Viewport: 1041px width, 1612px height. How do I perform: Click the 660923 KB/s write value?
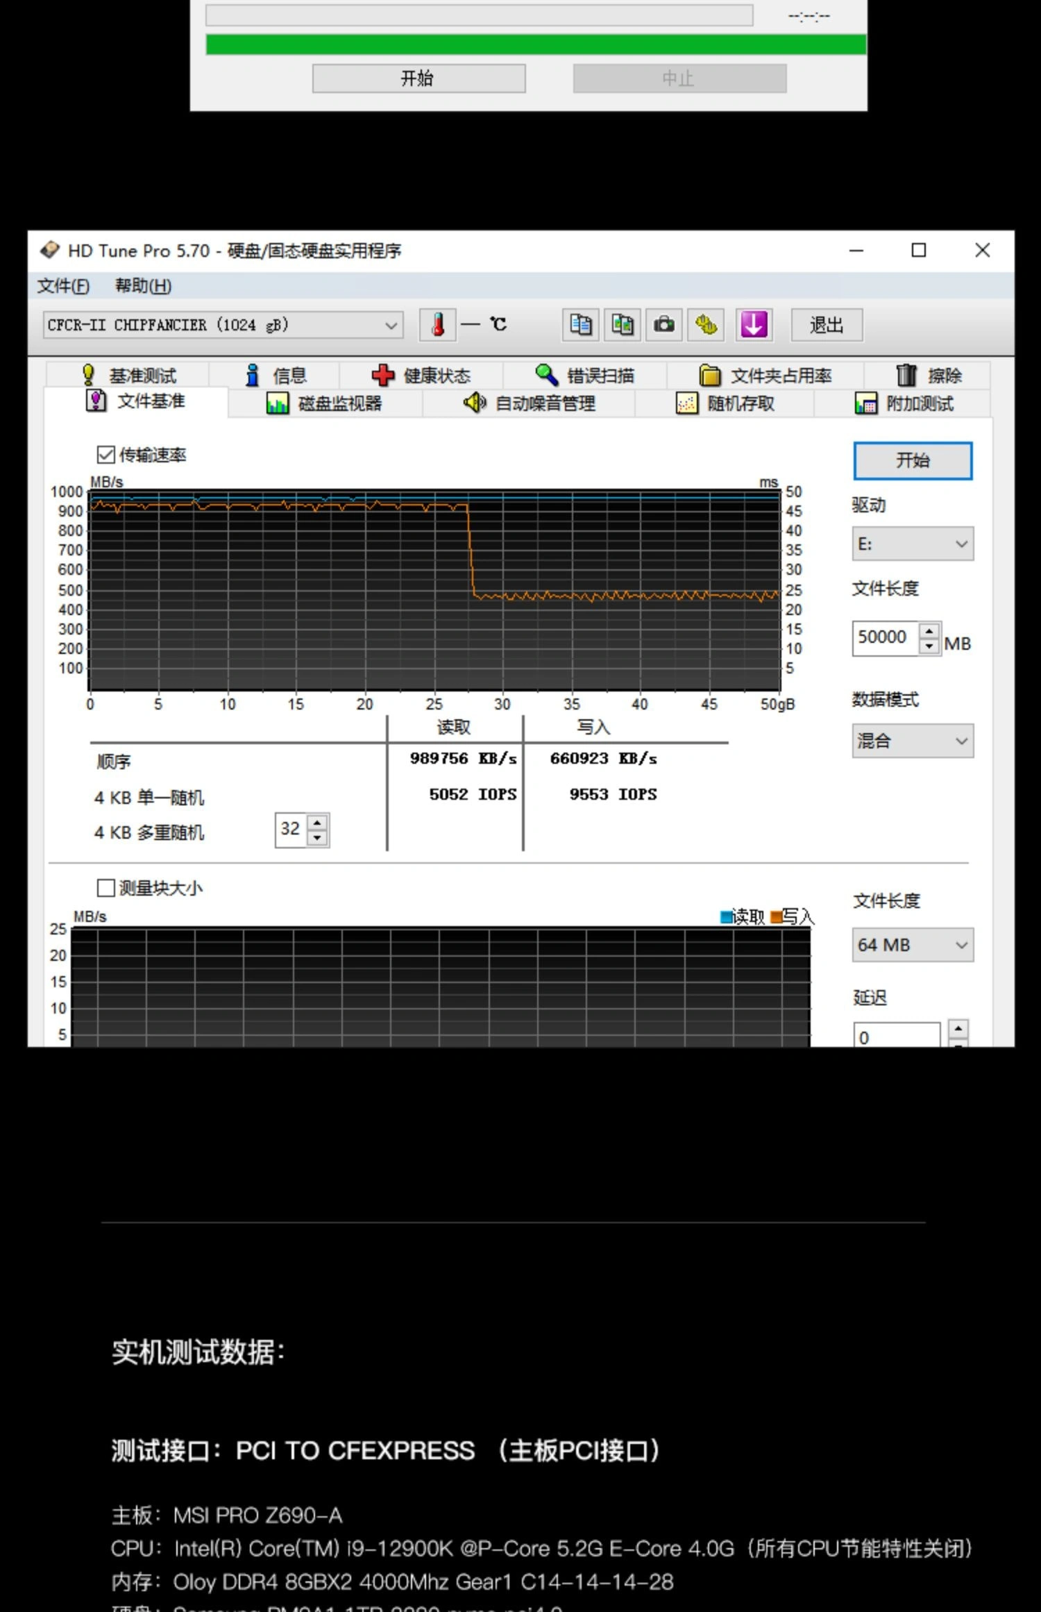[x=603, y=758]
